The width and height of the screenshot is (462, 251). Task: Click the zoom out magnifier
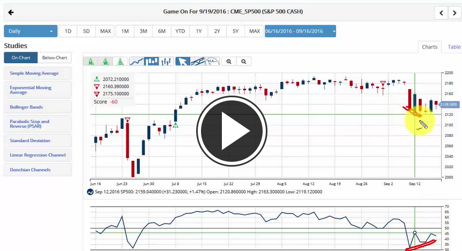pos(244,61)
